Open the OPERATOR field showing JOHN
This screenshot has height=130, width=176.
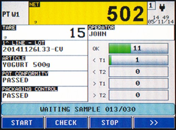(x=131, y=33)
